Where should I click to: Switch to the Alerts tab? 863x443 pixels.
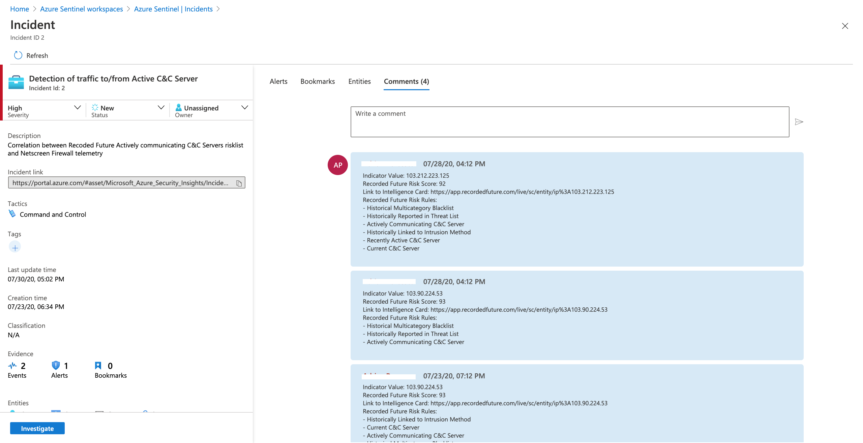click(278, 81)
